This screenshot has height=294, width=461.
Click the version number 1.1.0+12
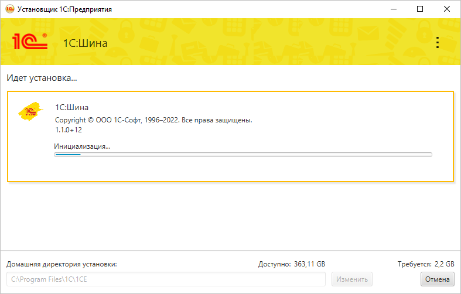click(69, 130)
